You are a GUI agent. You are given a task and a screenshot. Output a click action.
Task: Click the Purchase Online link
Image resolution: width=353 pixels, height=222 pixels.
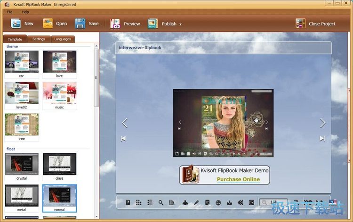pyautogui.click(x=238, y=179)
